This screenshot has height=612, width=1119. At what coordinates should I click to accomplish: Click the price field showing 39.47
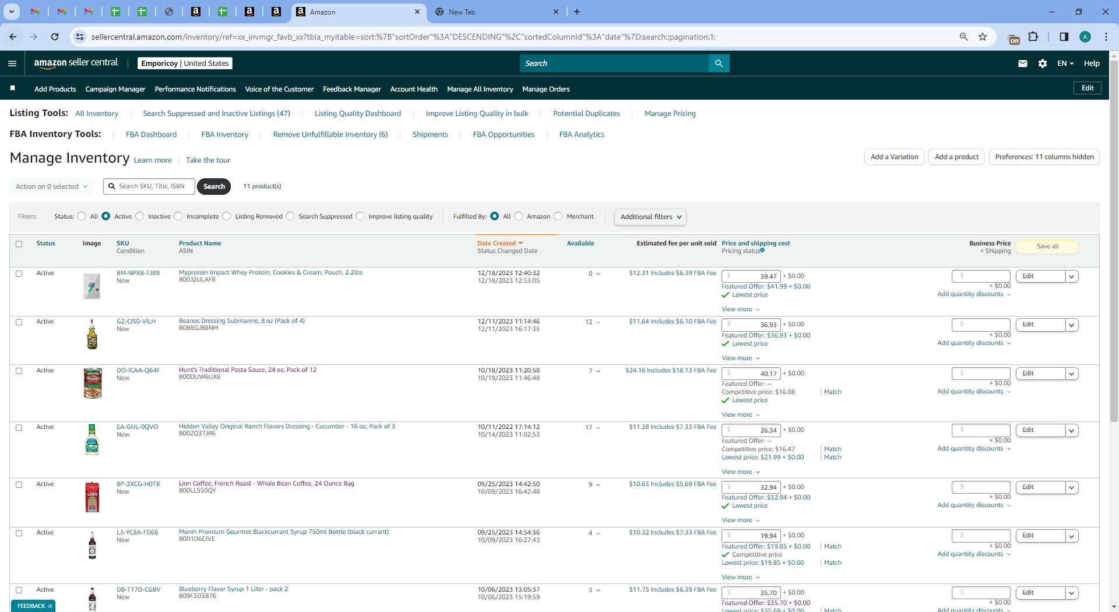[751, 276]
